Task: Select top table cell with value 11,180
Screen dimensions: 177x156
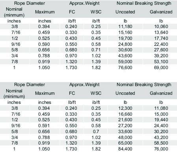Action: (x=125, y=26)
